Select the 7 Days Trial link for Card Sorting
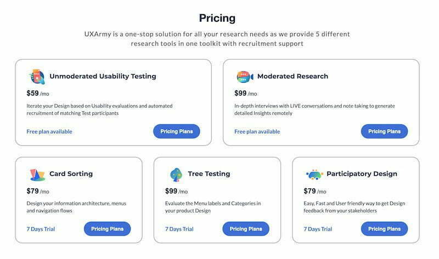Viewport: 439px width, 259px height. pos(41,229)
